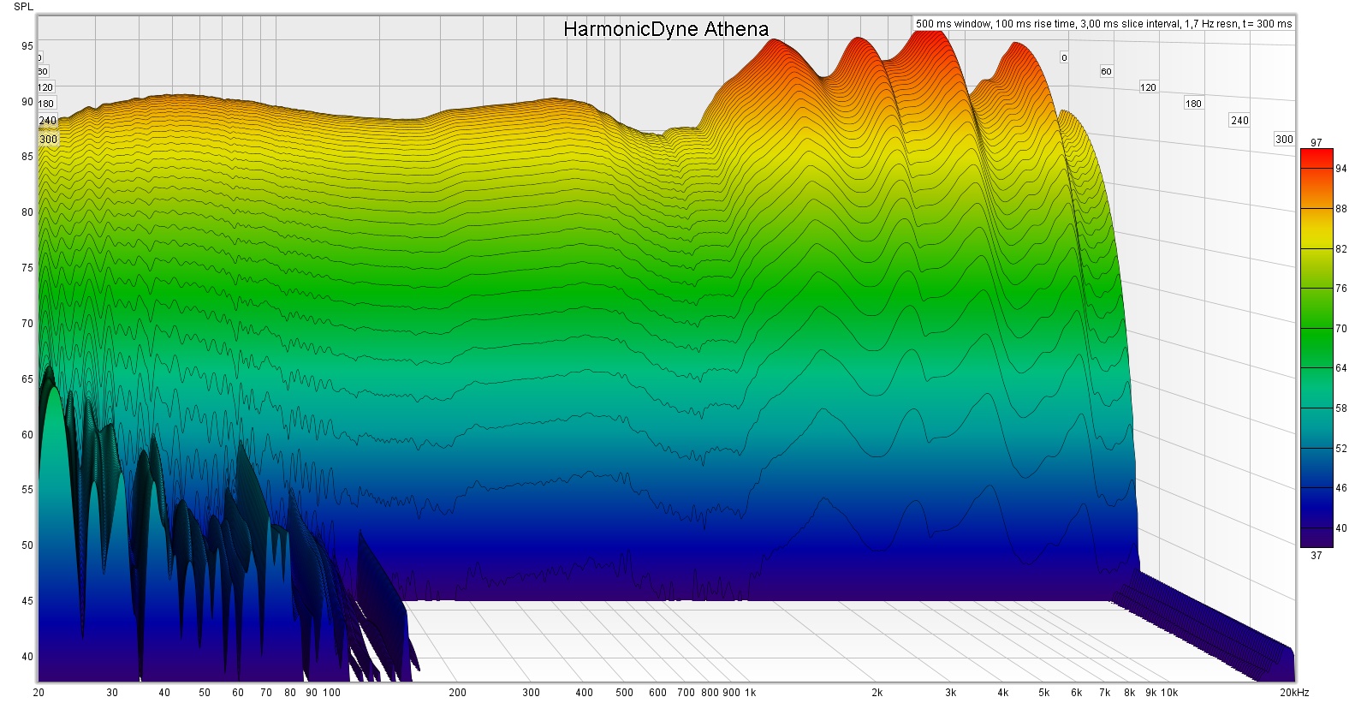Click the red top of the color scale
This screenshot has width=1361, height=703.
(1316, 157)
